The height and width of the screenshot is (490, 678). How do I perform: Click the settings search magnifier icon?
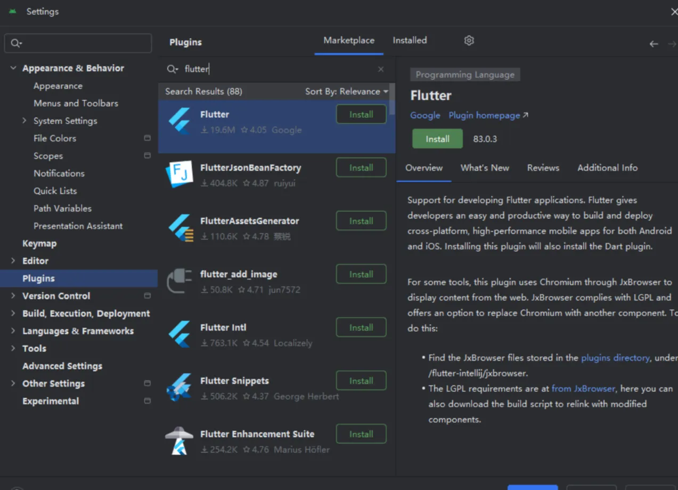coord(16,43)
